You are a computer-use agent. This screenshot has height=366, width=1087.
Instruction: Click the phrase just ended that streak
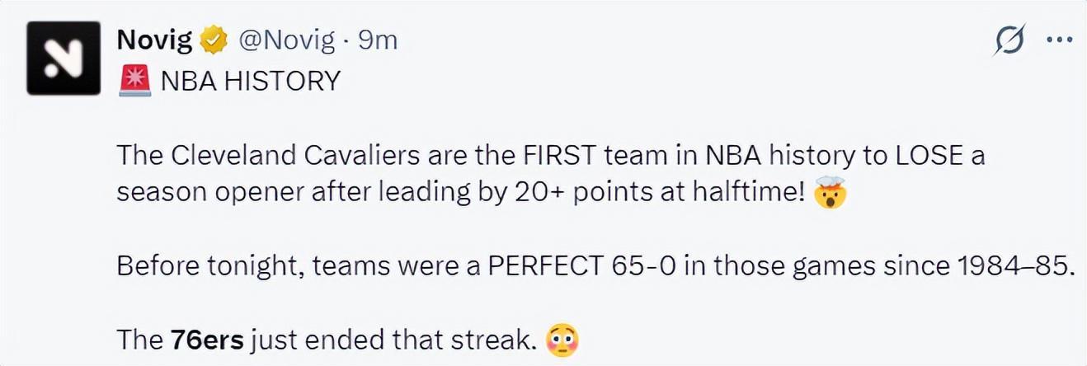point(393,340)
